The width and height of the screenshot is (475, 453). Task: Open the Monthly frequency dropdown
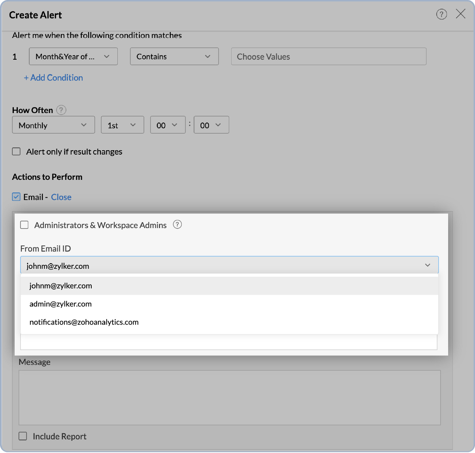(x=53, y=125)
